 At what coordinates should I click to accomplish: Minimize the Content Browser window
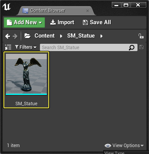click(x=116, y=5)
